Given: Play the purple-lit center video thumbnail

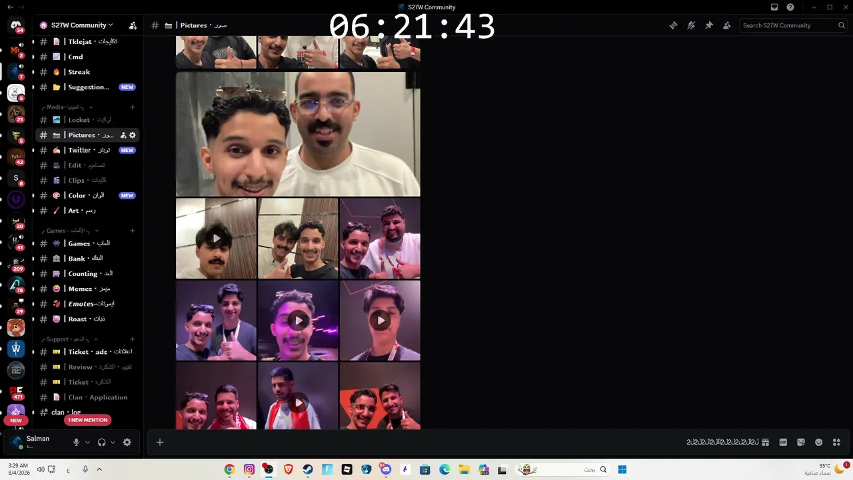Looking at the screenshot, I should (298, 321).
